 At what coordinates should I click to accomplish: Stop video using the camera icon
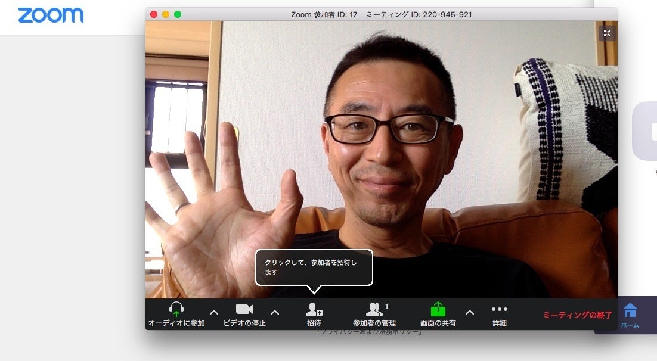pos(244,309)
